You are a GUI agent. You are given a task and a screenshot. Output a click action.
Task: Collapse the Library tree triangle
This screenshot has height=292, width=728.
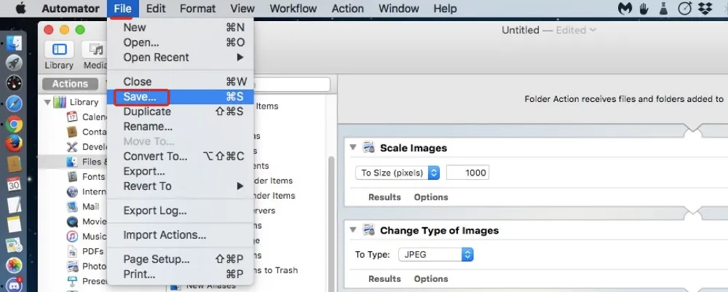(x=47, y=102)
